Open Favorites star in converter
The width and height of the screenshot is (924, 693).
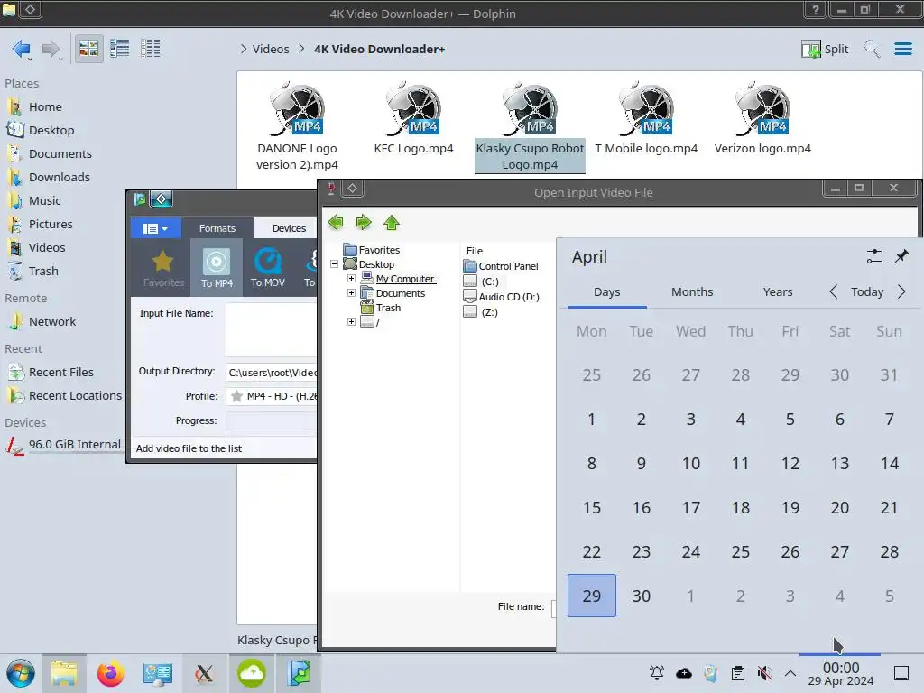click(x=163, y=267)
